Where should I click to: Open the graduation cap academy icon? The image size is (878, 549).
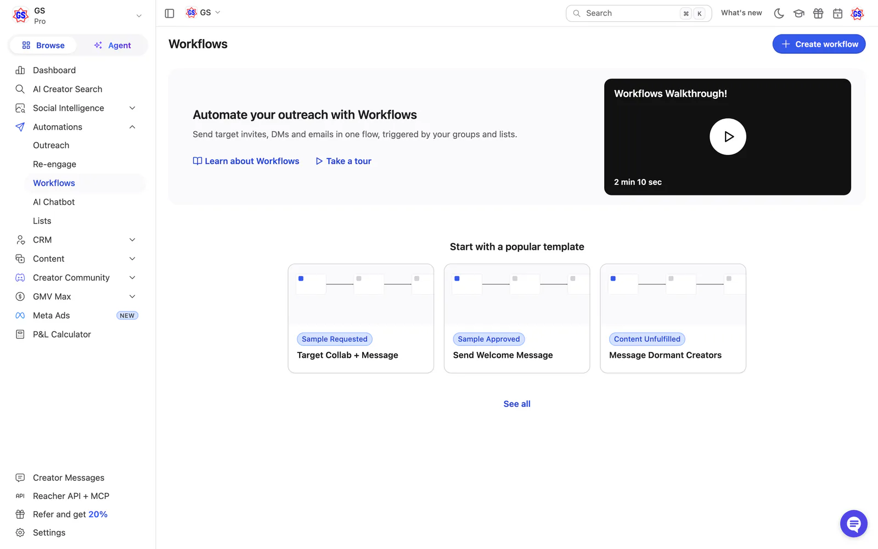(x=798, y=13)
